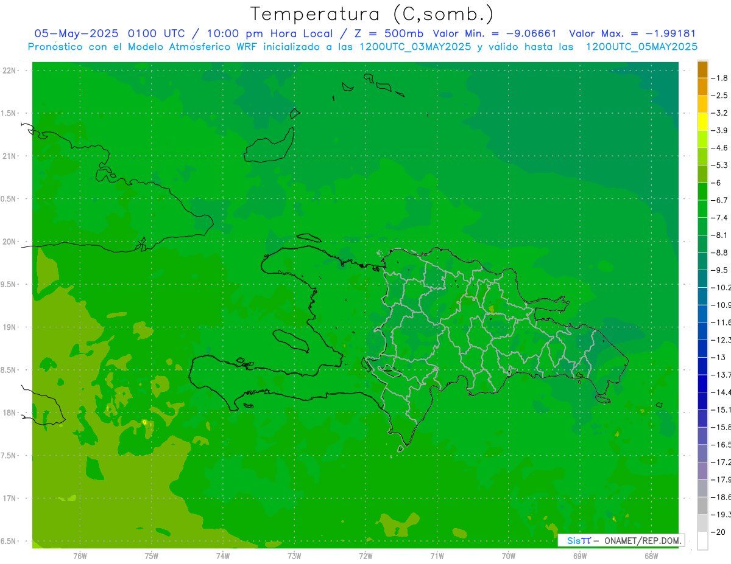This screenshot has width=731, height=564.
Task: Click the '-8.8' colorbar label
Action: point(720,252)
